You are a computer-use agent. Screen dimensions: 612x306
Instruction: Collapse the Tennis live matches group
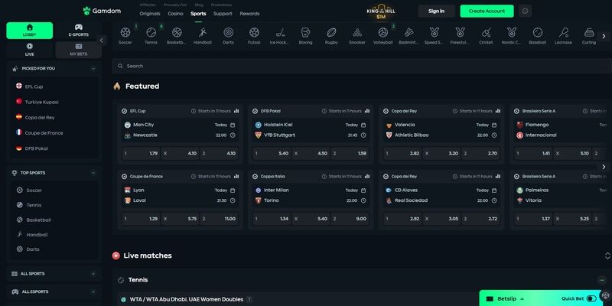tap(602, 280)
